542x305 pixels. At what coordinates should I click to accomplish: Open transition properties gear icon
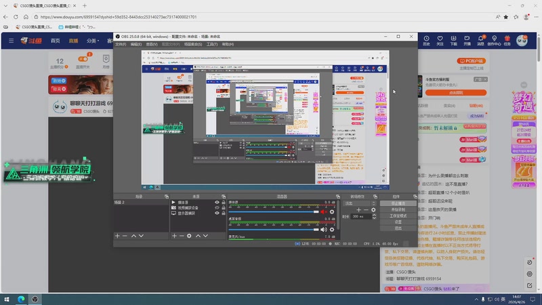[373, 210]
